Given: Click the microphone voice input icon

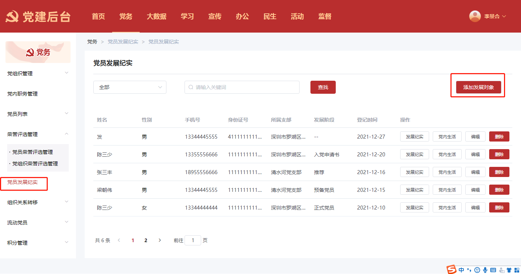Looking at the screenshot, I should coord(485,270).
